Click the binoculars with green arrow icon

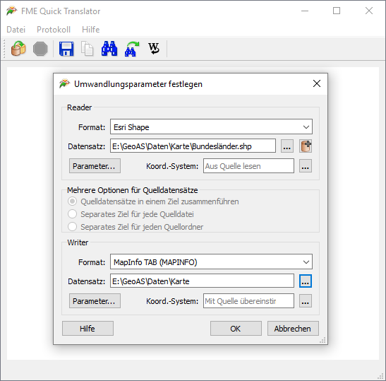132,49
